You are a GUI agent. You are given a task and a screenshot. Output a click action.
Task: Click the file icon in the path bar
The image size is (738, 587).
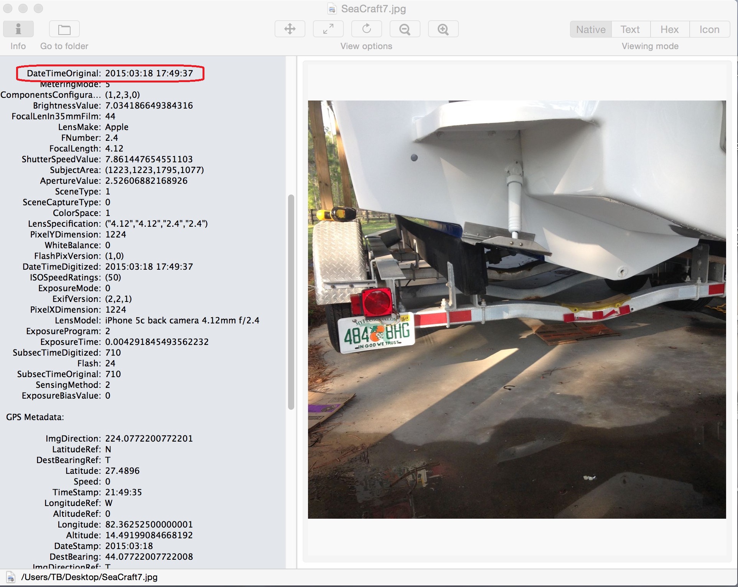point(11,577)
